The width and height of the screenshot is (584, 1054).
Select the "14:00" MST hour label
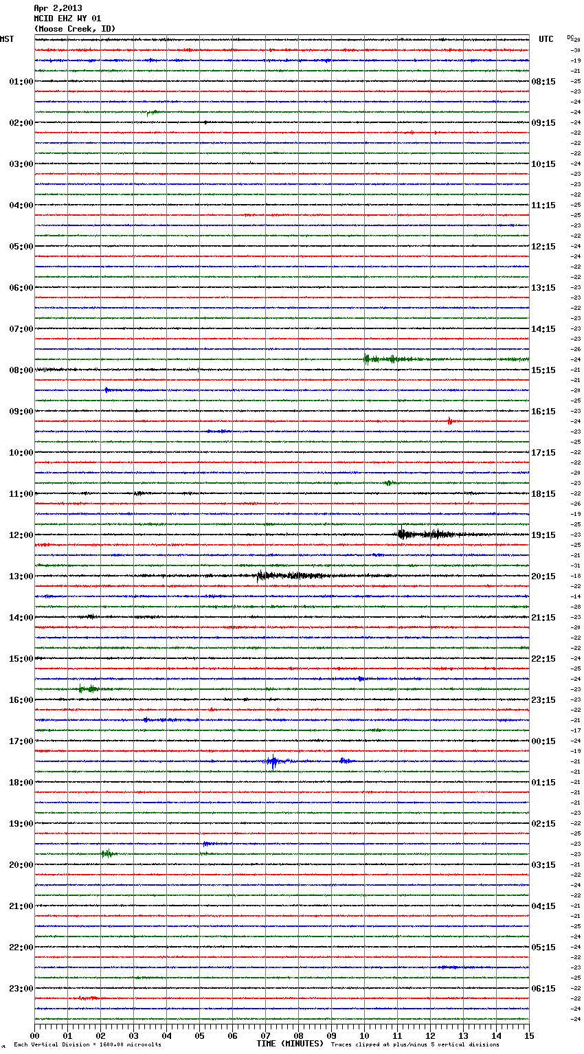pos(21,618)
